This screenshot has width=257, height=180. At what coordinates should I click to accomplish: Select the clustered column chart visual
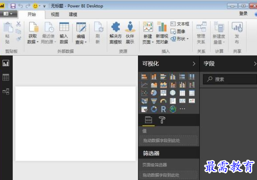173,77
